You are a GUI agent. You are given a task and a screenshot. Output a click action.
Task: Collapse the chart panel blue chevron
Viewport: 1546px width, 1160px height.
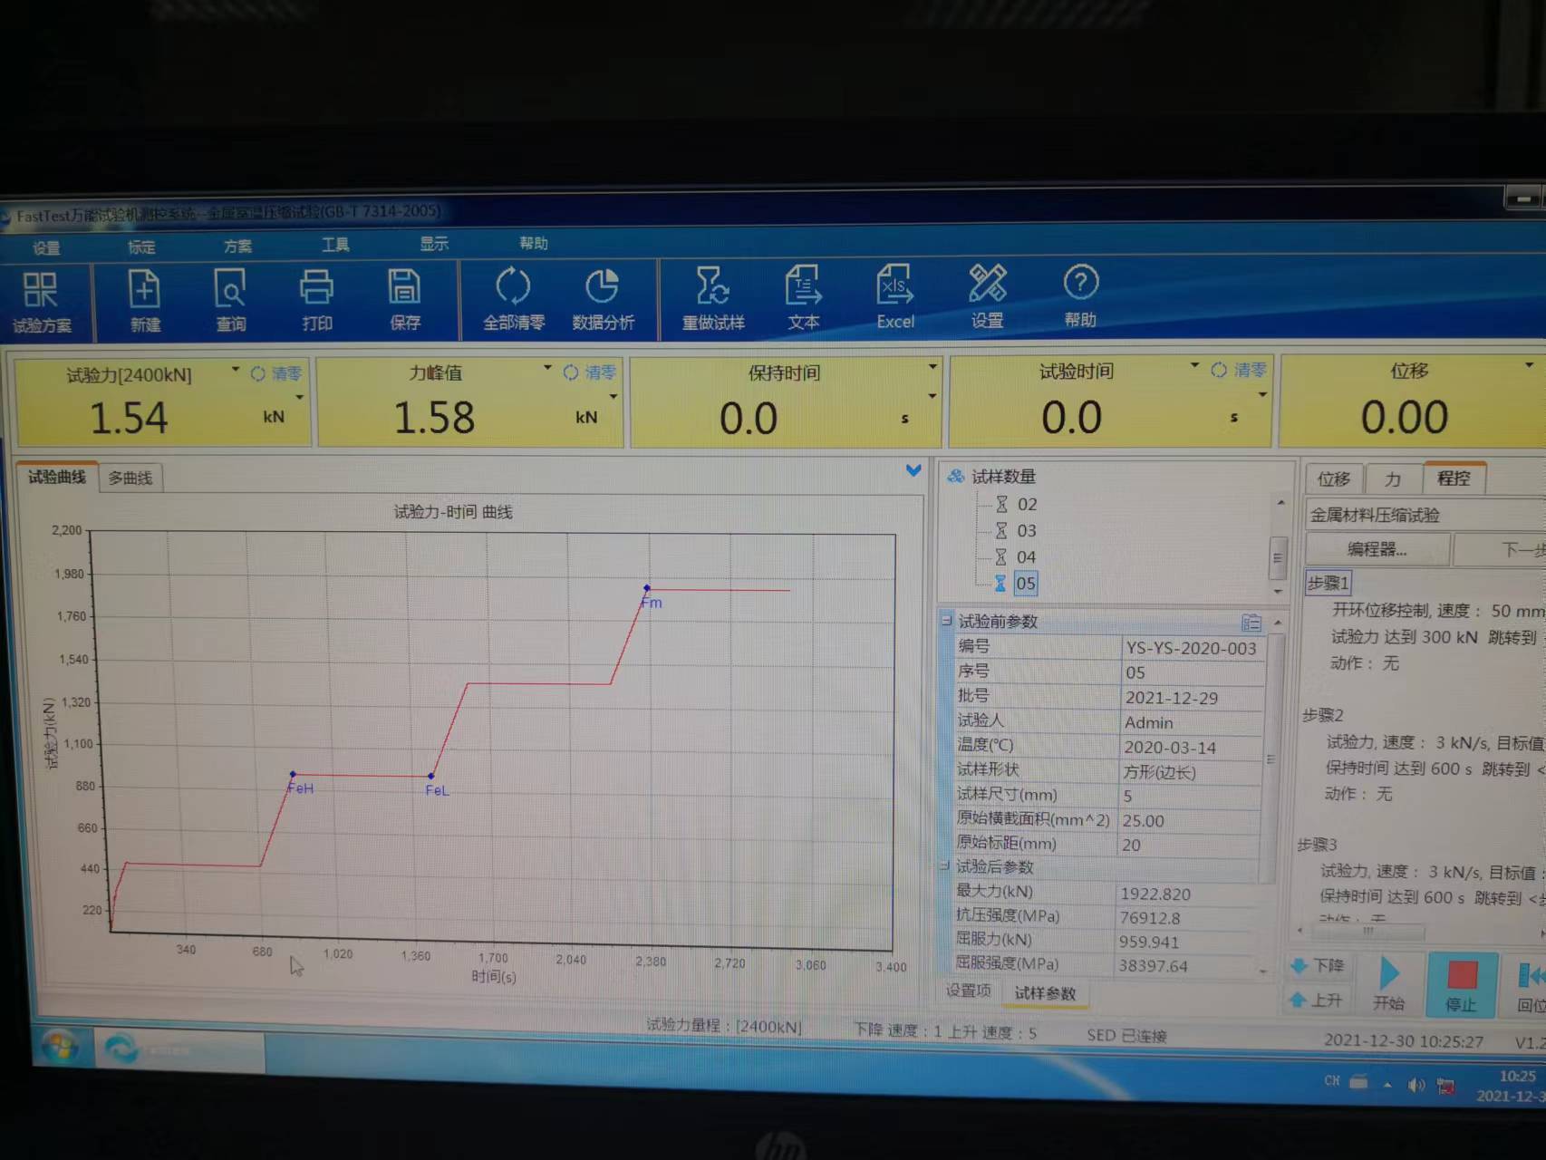tap(913, 470)
